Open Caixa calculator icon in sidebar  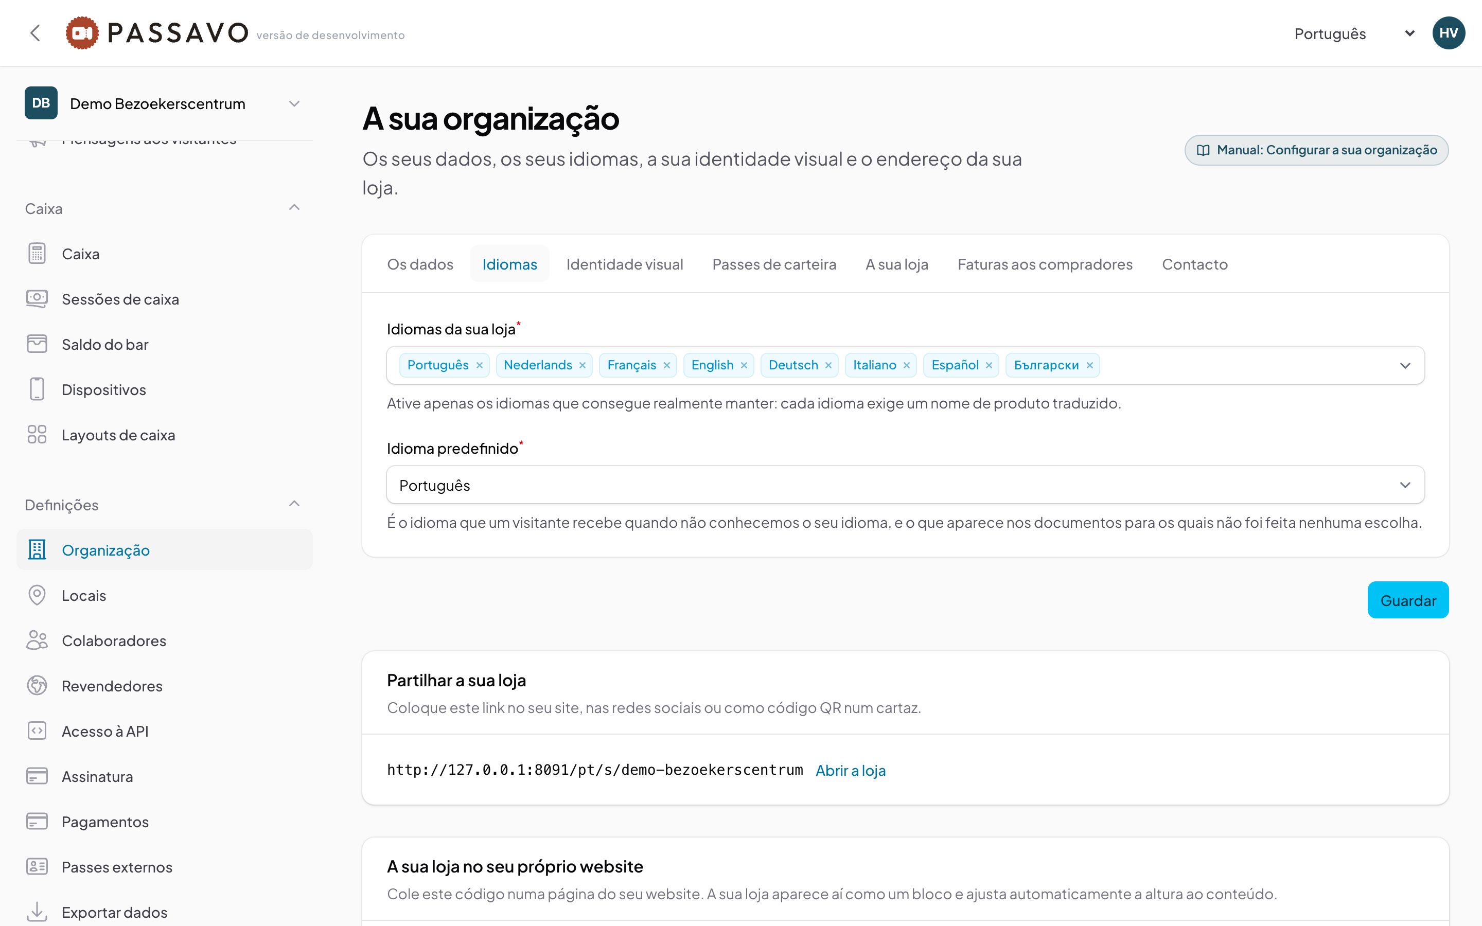point(37,254)
